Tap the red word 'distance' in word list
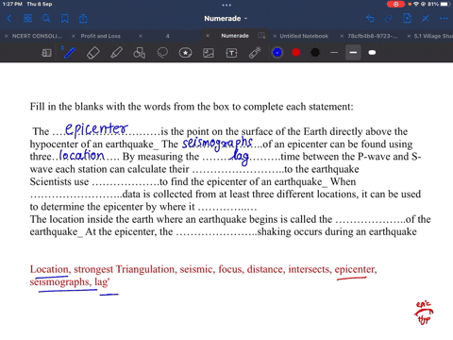The height and width of the screenshot is (340, 453). click(x=265, y=269)
